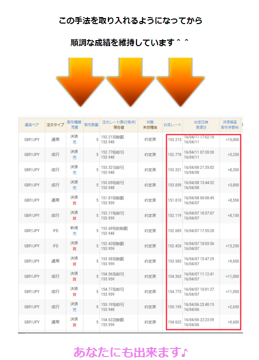
Task: Click the right orange down arrow
Action: (180, 82)
